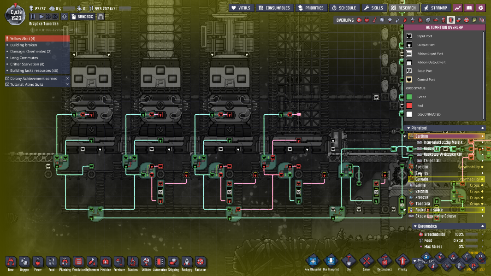
Task: Open the settings gear menu
Action: click(x=481, y=8)
